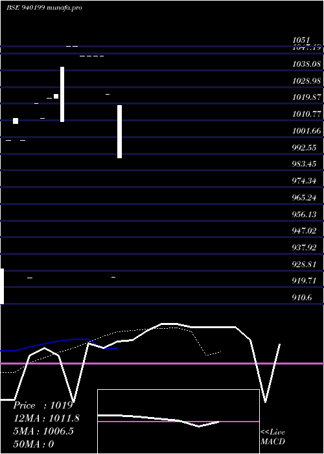Viewport: 324px width, 454px height.
Task: Click the 974.34 price axis label
Action: 304,181
